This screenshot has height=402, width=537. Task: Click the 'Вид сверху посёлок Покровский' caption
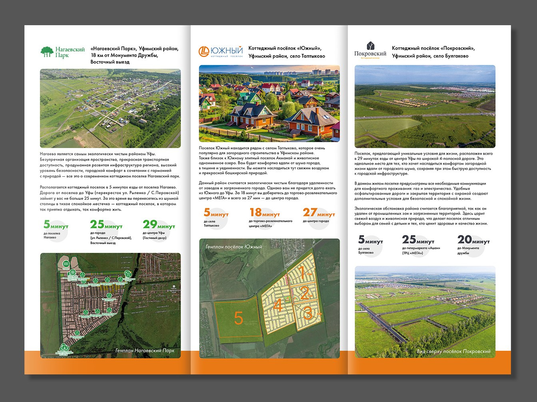click(453, 351)
